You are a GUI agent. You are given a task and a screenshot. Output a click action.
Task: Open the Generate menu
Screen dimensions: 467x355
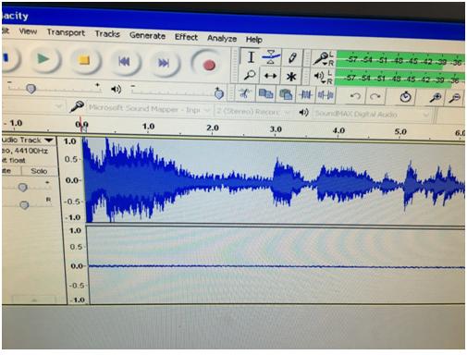tap(147, 35)
